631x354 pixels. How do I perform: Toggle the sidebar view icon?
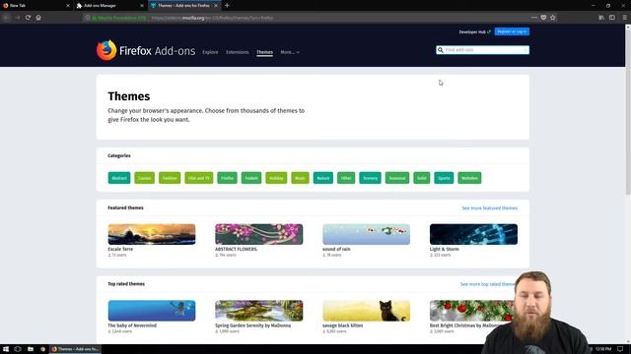612,18
